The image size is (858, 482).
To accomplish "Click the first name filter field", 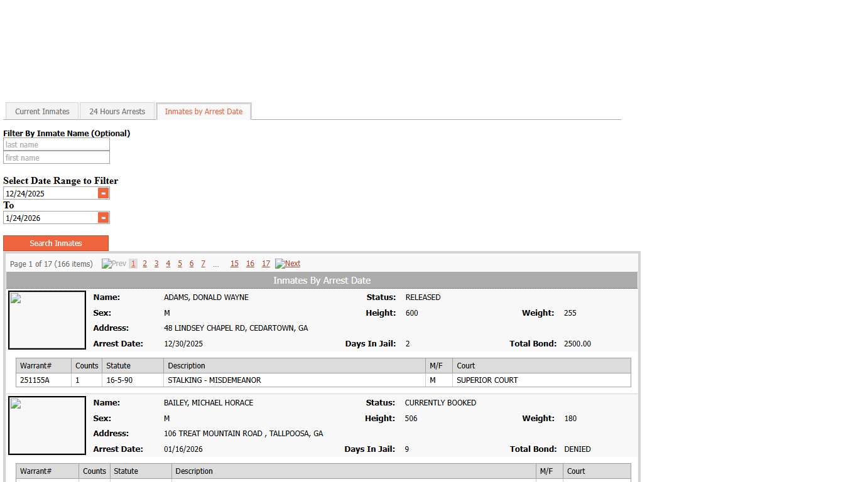I will click(57, 158).
